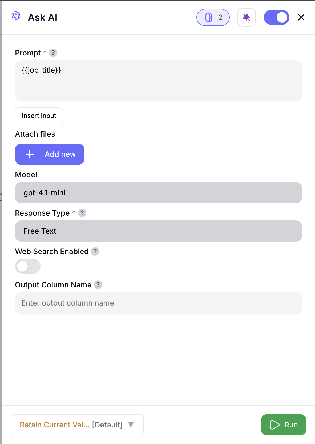Image resolution: width=315 pixels, height=444 pixels.
Task: Enable the Web Search Enabled toggle
Action: point(27,266)
